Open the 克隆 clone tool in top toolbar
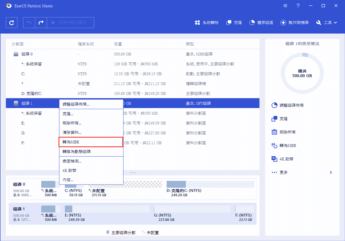Screen dimensions: 345x241 [x=234, y=23]
